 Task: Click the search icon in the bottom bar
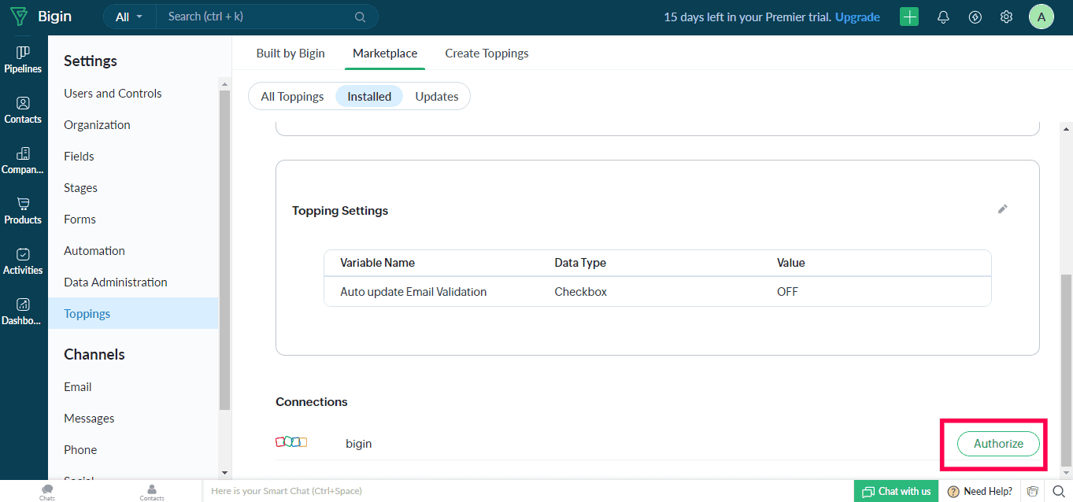tap(1058, 491)
